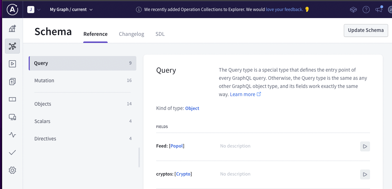The width and height of the screenshot is (392, 189).
Task: Click the Object kind of type link
Action: [192, 109]
